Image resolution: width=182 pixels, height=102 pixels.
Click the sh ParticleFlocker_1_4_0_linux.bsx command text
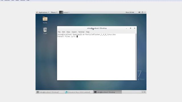tap(99, 35)
